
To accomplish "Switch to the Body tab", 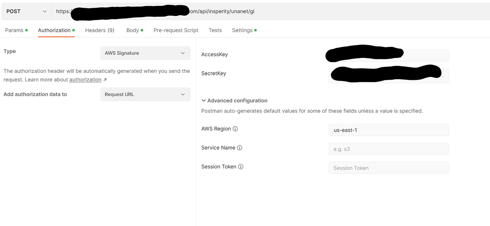I will [x=133, y=31].
